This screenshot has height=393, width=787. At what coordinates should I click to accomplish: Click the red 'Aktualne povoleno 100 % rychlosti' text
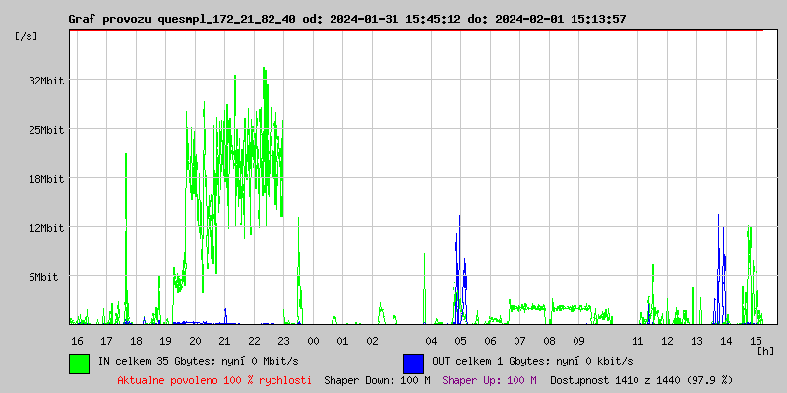point(214,380)
